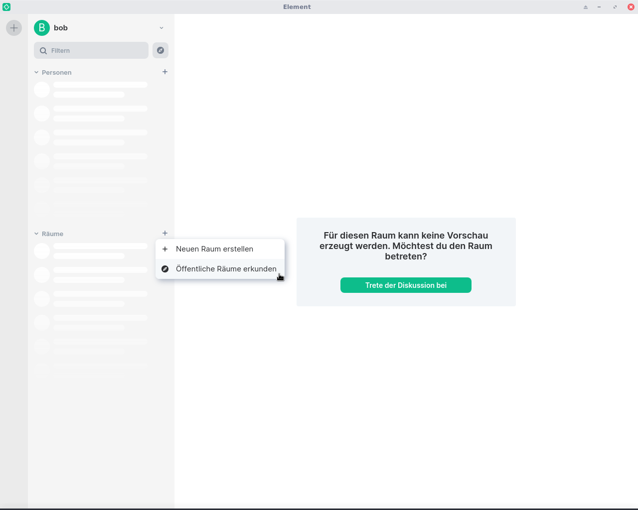
Task: Close the Element window
Action: (631, 7)
